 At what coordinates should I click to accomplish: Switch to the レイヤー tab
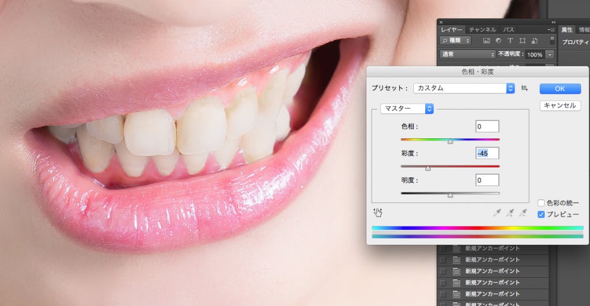pyautogui.click(x=452, y=30)
